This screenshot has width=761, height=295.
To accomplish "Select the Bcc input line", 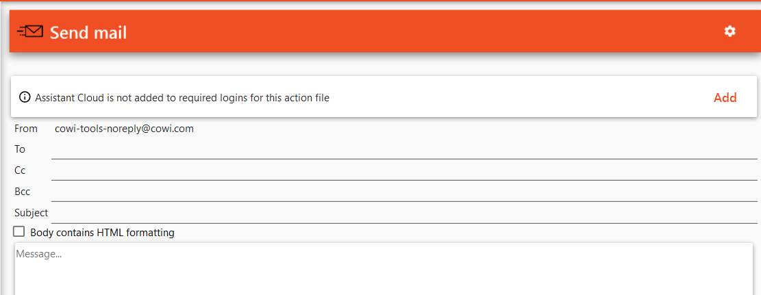I will [404, 192].
